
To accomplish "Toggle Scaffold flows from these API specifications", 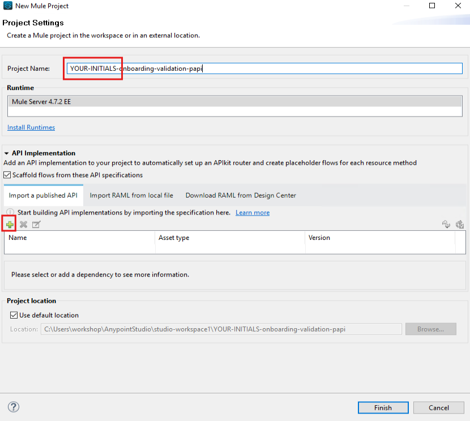I will pos(7,175).
